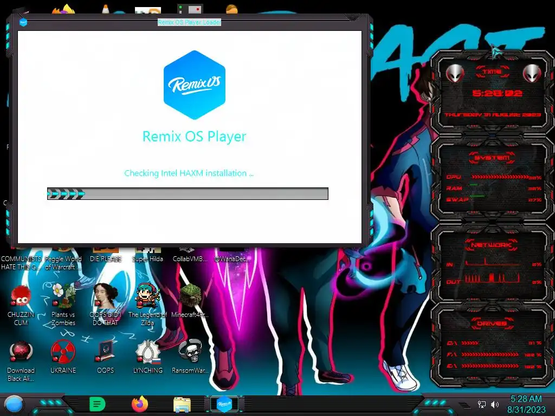
Task: Open the UKRAINE radiation symbol icon
Action: coord(63,357)
